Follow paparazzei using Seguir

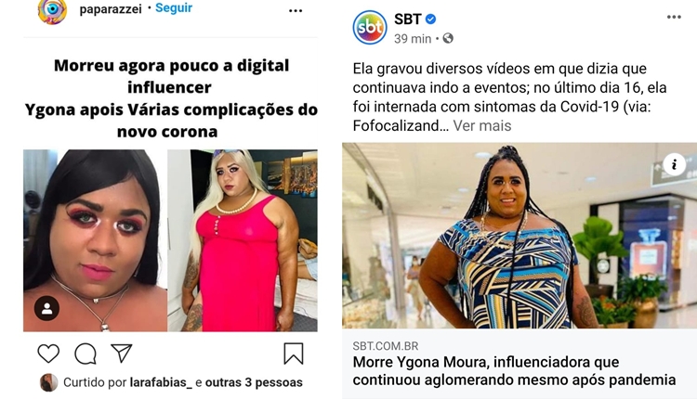pyautogui.click(x=174, y=8)
